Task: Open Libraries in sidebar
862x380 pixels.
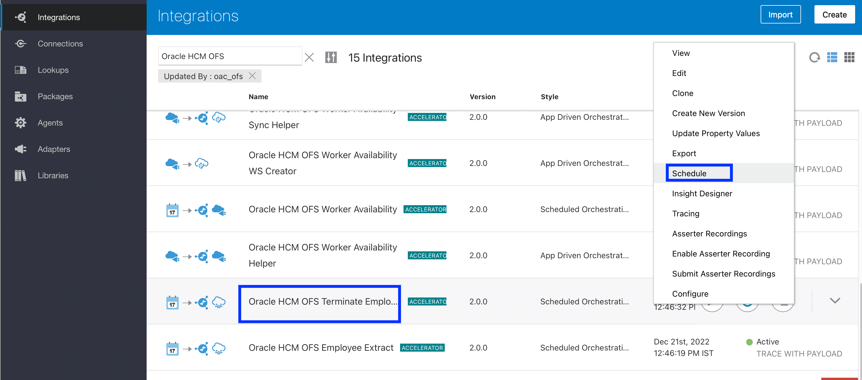Action: [x=52, y=175]
